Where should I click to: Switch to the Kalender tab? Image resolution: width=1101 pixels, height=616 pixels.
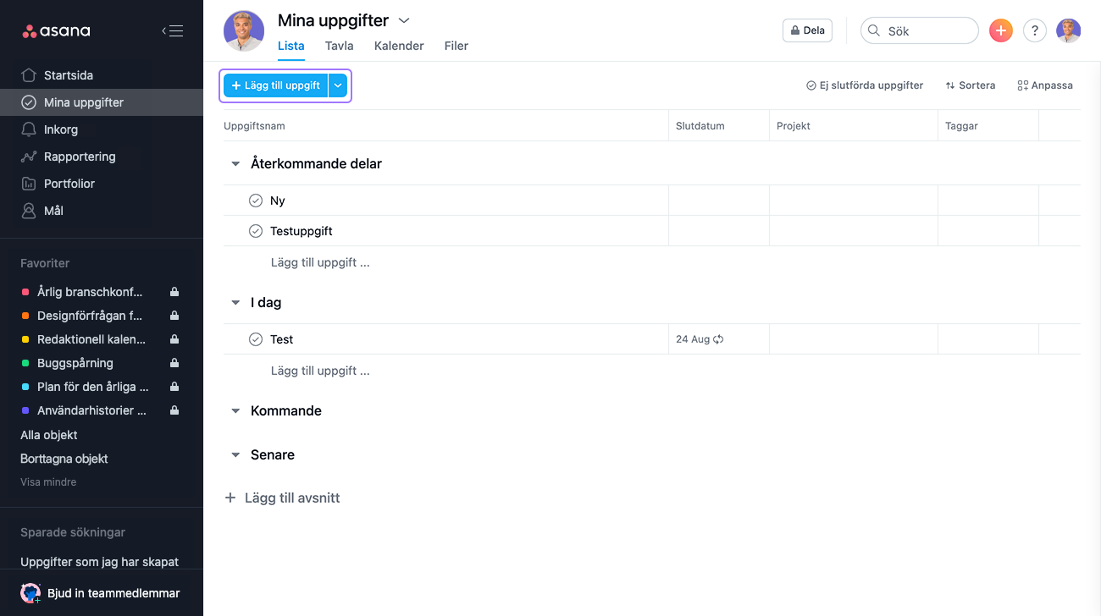point(399,46)
